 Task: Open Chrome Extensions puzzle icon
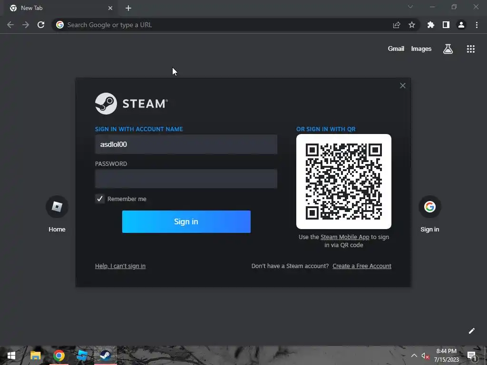tap(431, 25)
